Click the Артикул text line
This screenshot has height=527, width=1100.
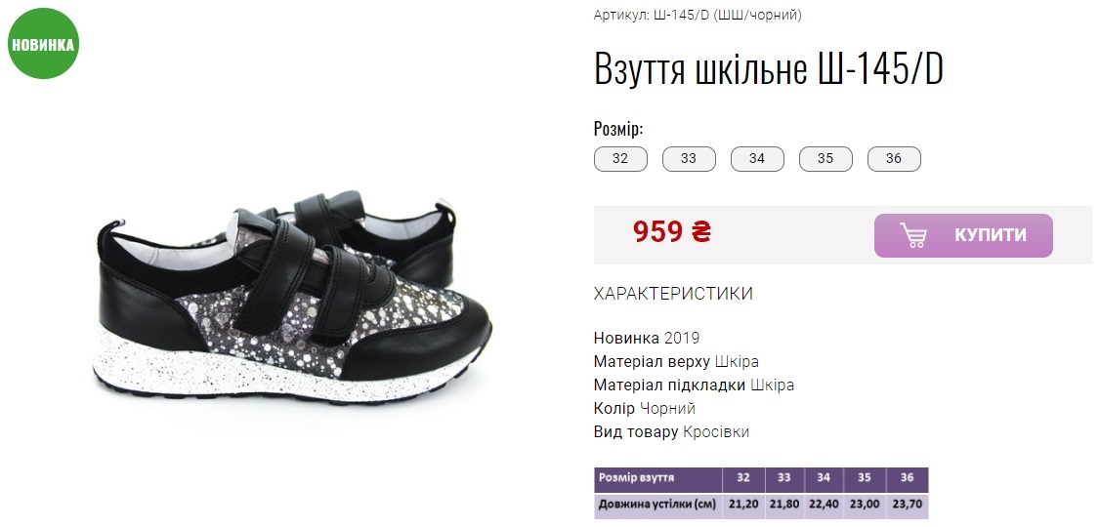(x=698, y=15)
